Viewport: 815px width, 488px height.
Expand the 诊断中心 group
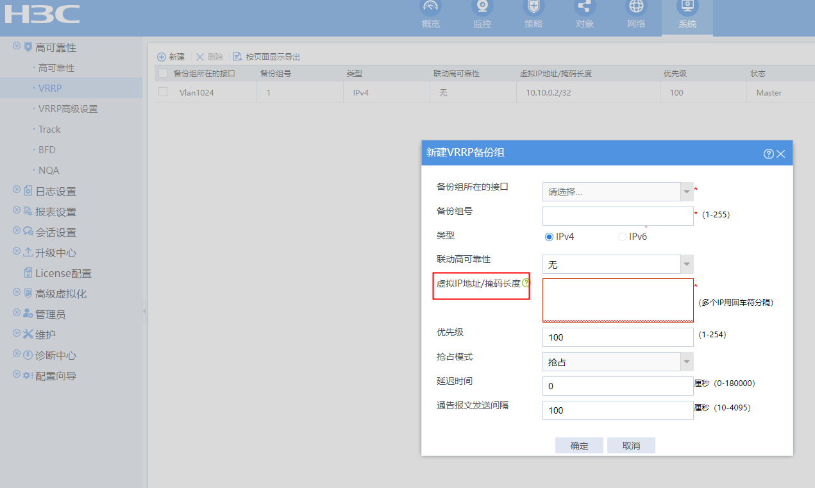(x=17, y=355)
